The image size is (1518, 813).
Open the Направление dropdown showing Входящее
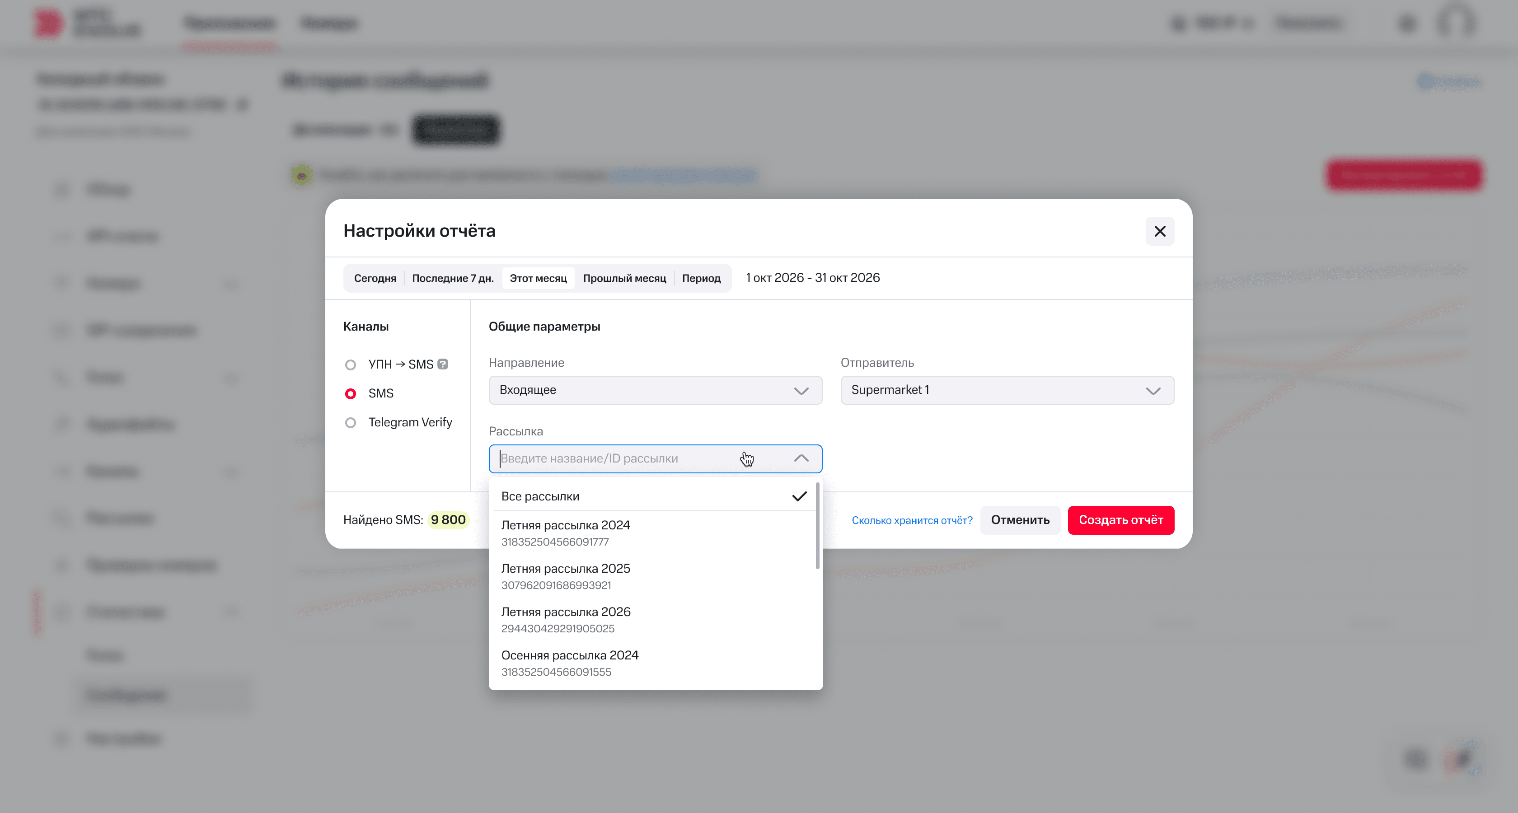coord(655,390)
